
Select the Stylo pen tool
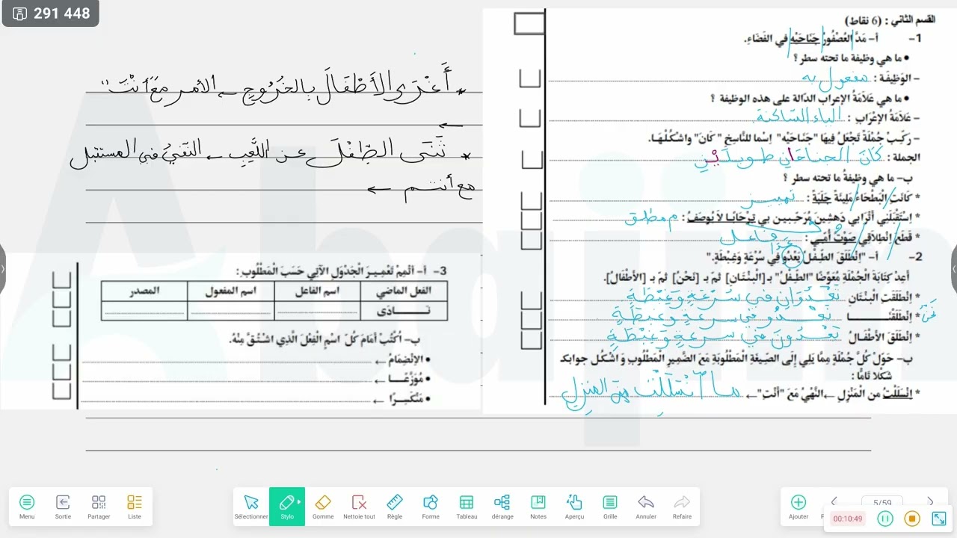tap(287, 507)
